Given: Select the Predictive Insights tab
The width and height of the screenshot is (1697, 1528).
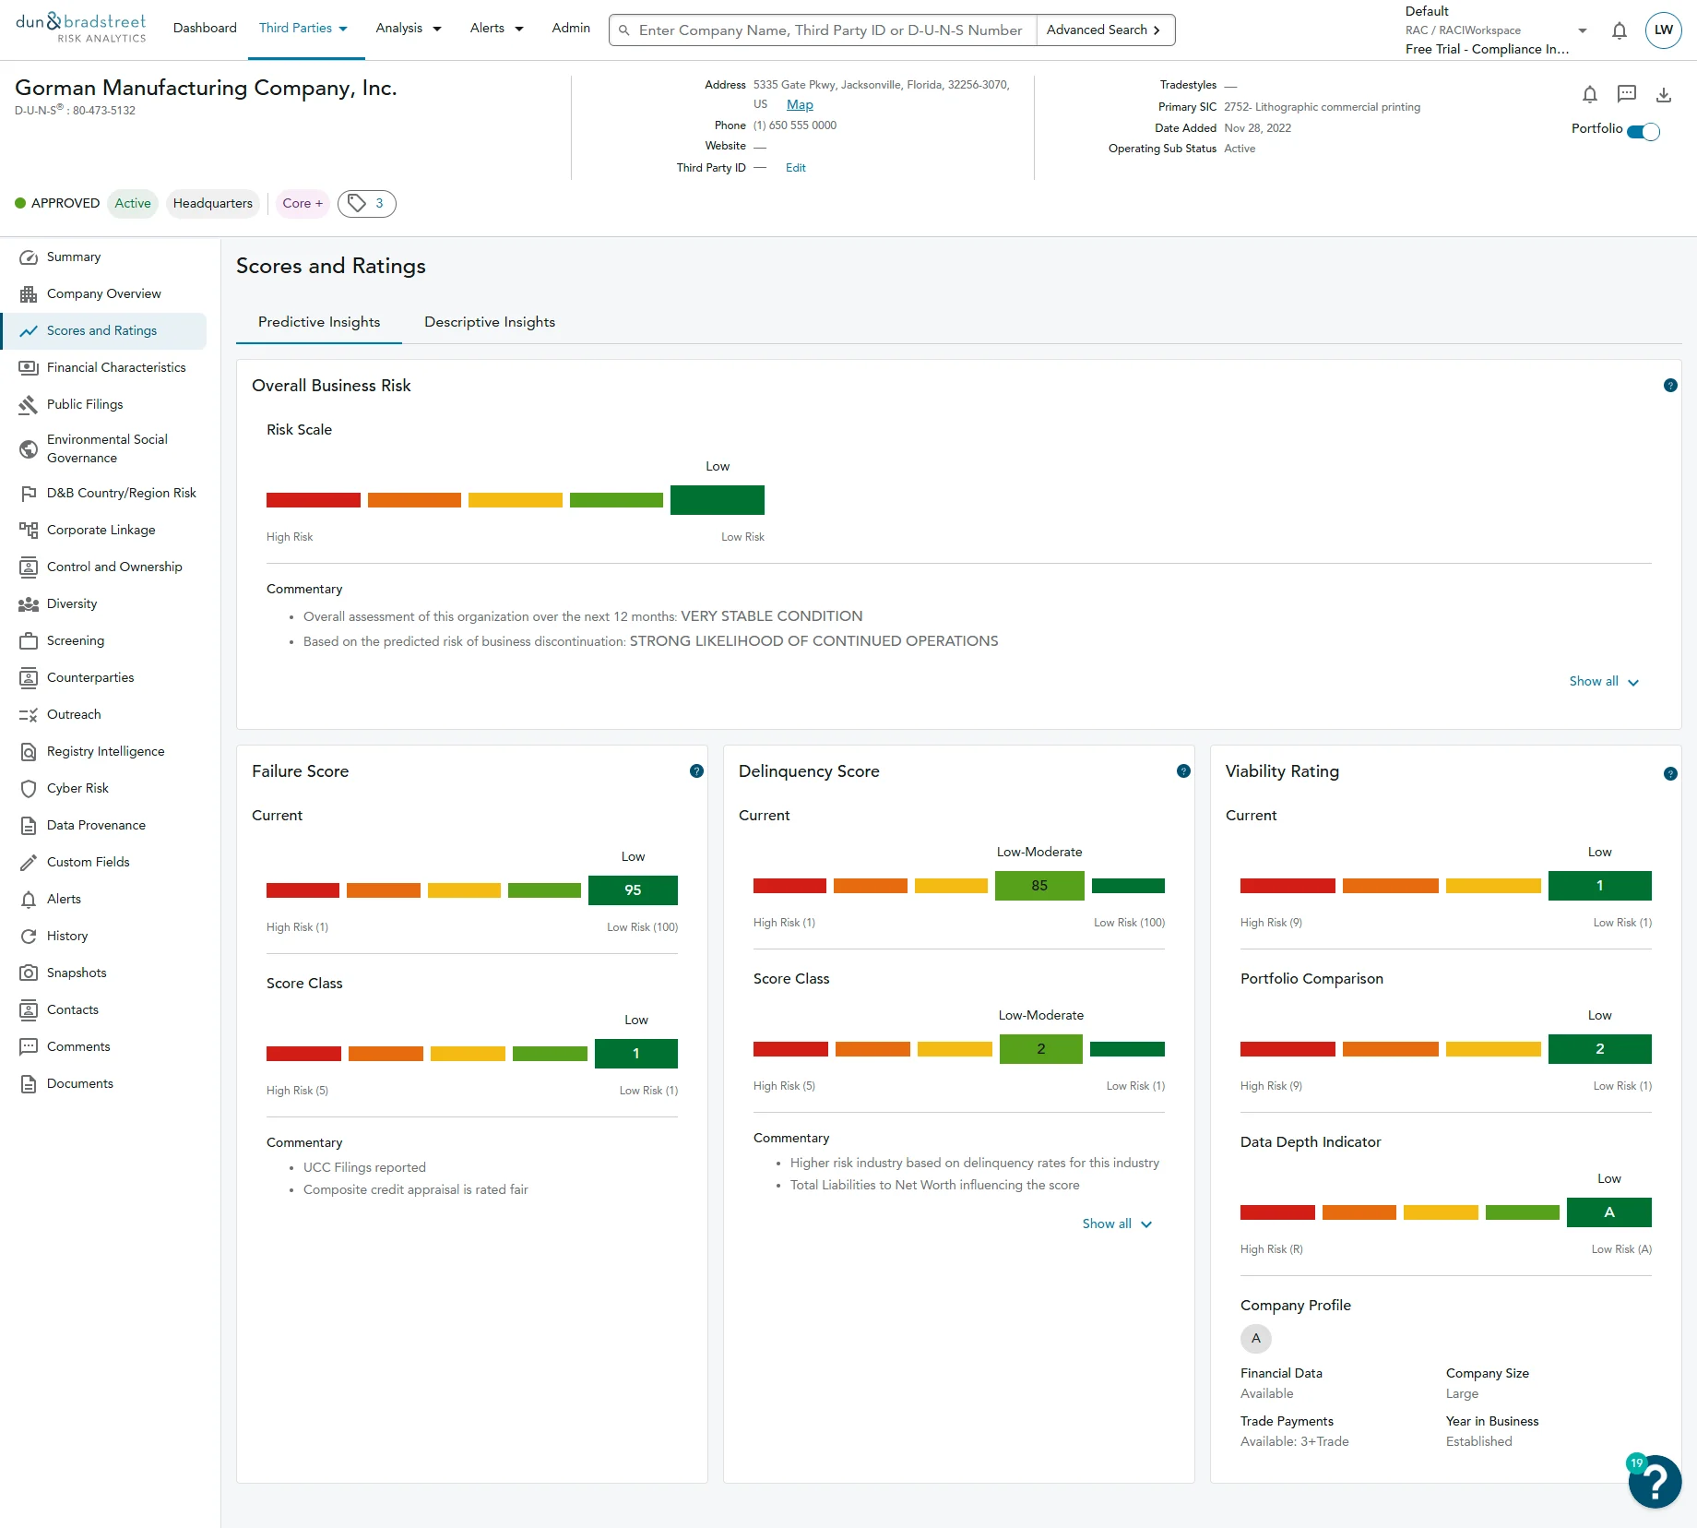Looking at the screenshot, I should [319, 322].
